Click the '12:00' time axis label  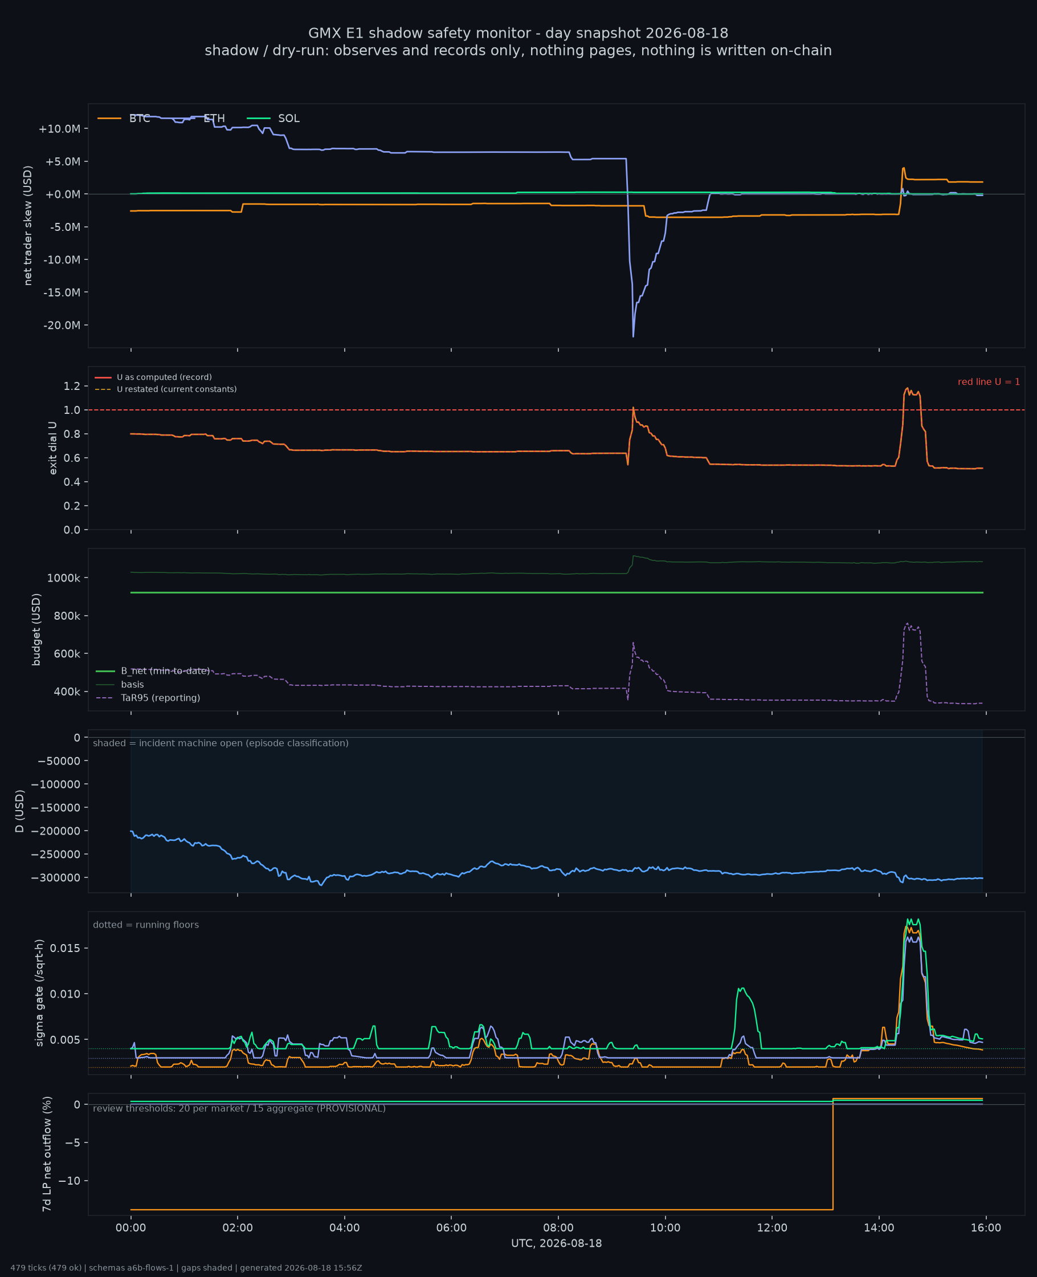coord(772,1229)
